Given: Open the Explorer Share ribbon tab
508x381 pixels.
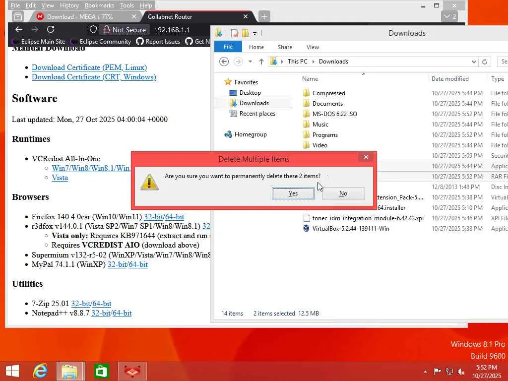Looking at the screenshot, I should (x=285, y=47).
